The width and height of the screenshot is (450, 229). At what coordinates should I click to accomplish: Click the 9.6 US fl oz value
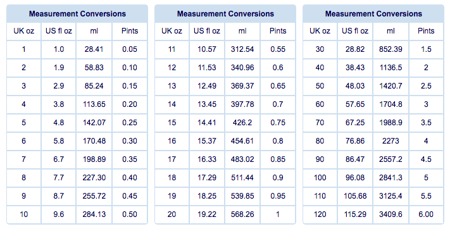(x=59, y=214)
